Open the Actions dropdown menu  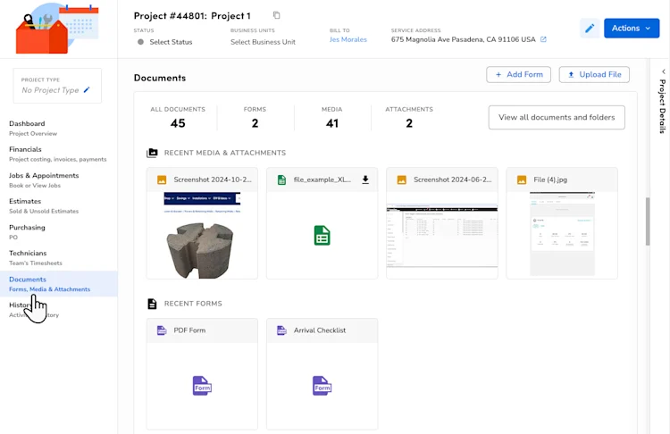pos(631,29)
